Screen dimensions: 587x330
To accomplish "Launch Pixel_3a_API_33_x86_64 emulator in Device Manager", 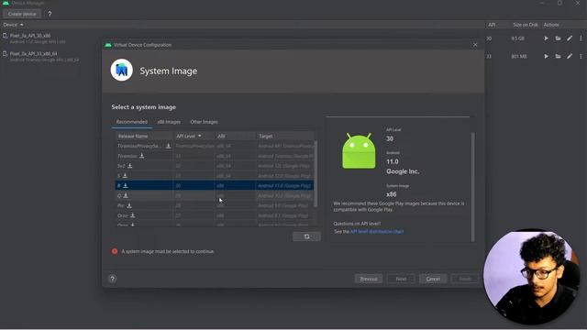I will pos(547,56).
